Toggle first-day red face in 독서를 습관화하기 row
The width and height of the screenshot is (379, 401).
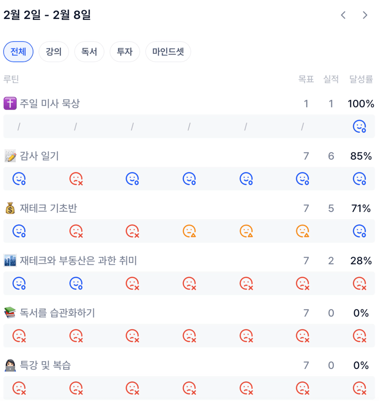tap(19, 336)
